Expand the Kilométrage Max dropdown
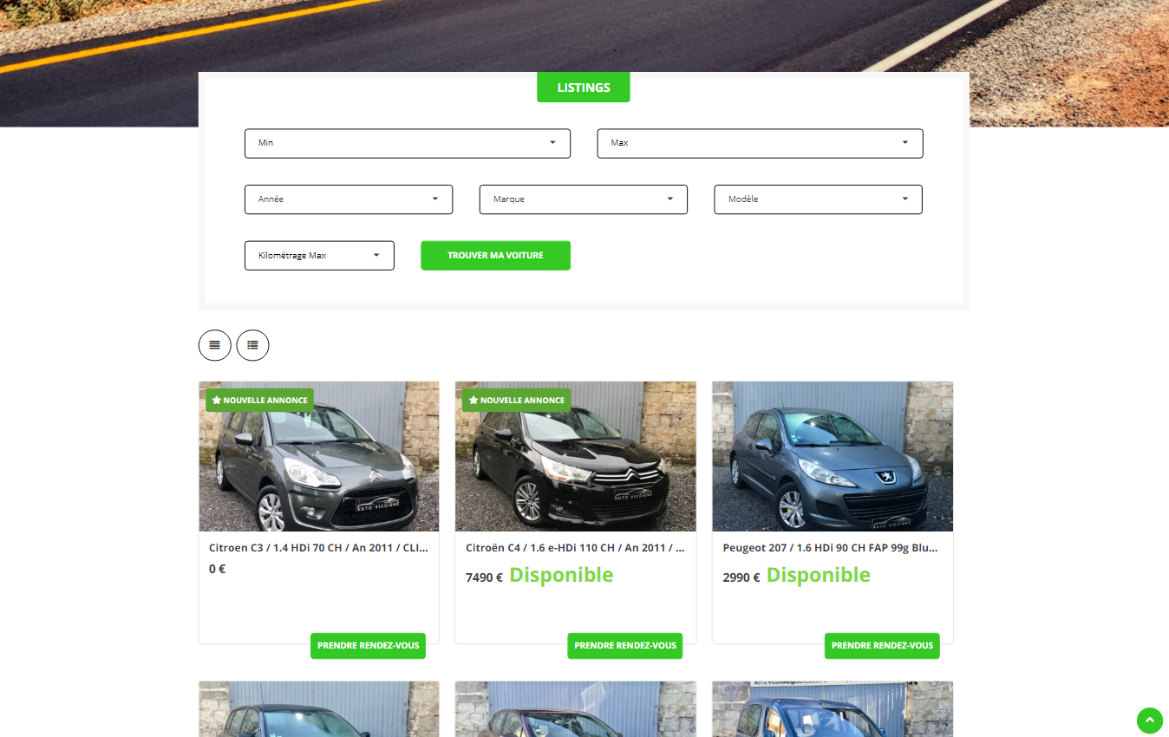Image resolution: width=1169 pixels, height=737 pixels. click(x=319, y=256)
